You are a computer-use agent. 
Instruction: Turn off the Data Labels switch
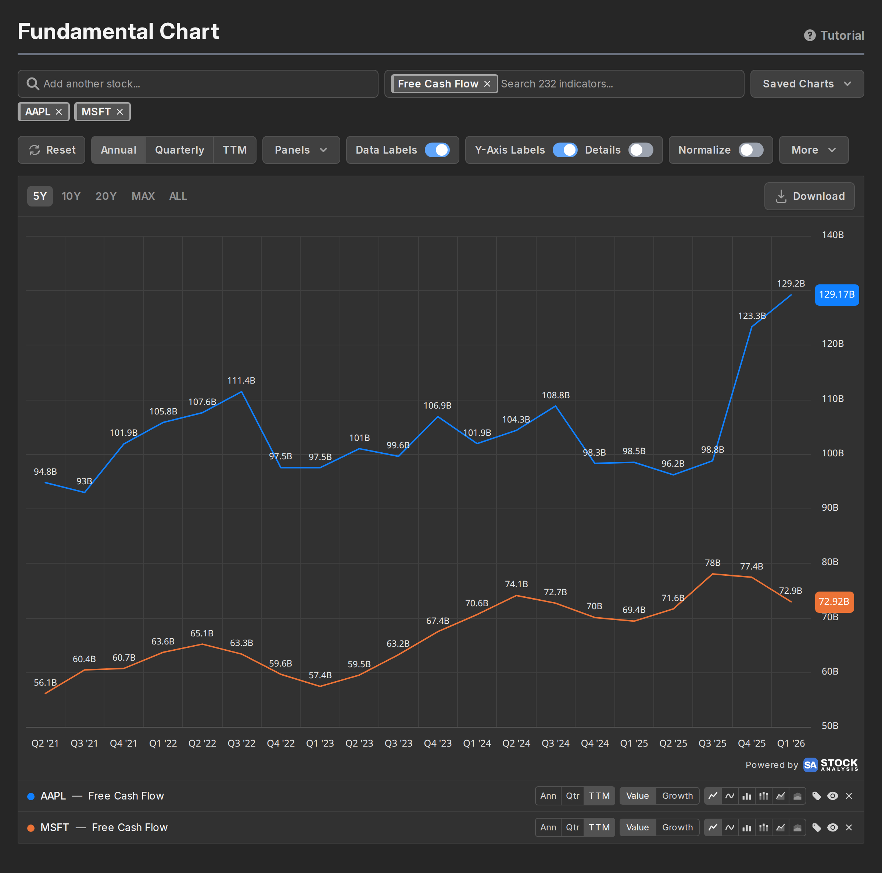coord(437,150)
